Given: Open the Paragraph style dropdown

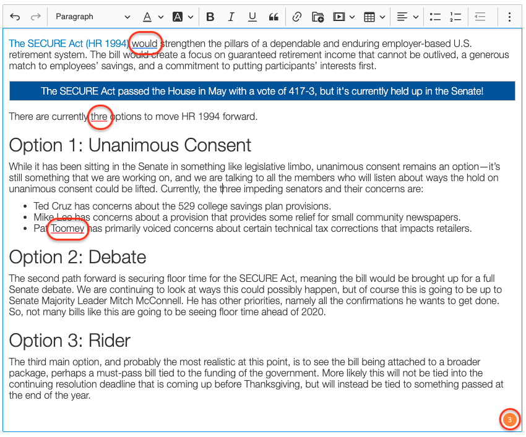Looking at the screenshot, I should [x=92, y=17].
